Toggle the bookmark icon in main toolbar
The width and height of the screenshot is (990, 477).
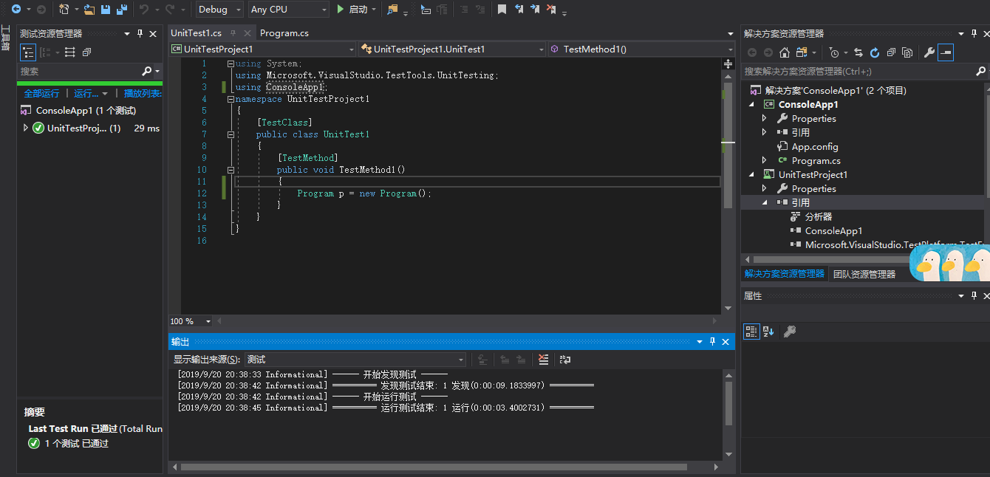502,10
